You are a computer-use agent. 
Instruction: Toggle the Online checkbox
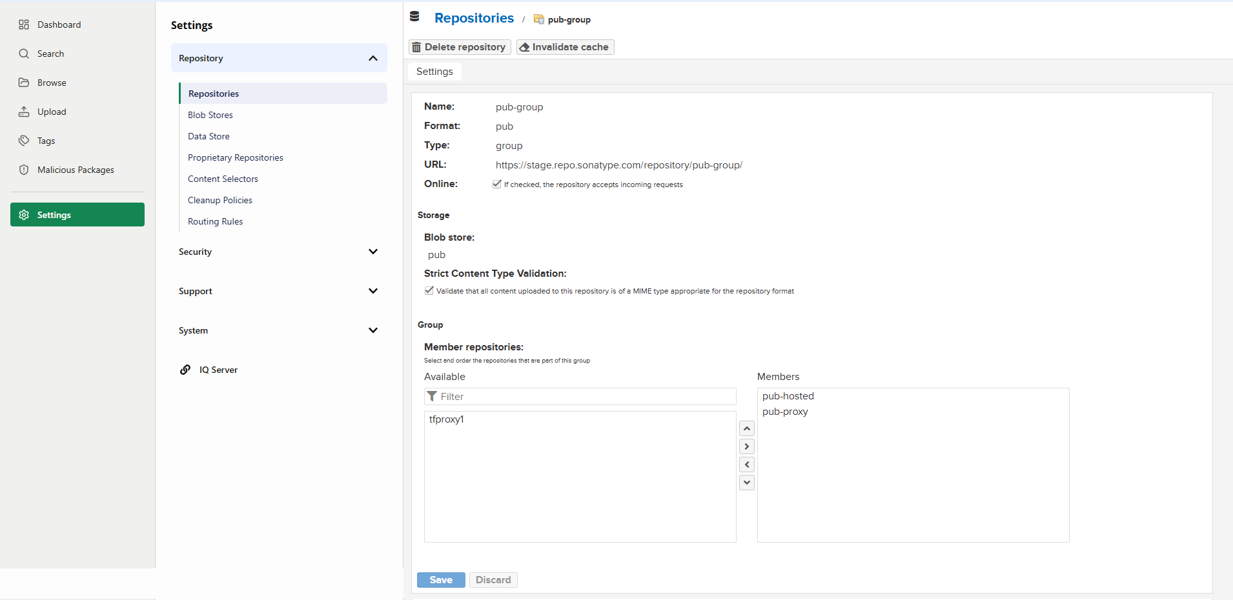(x=497, y=184)
